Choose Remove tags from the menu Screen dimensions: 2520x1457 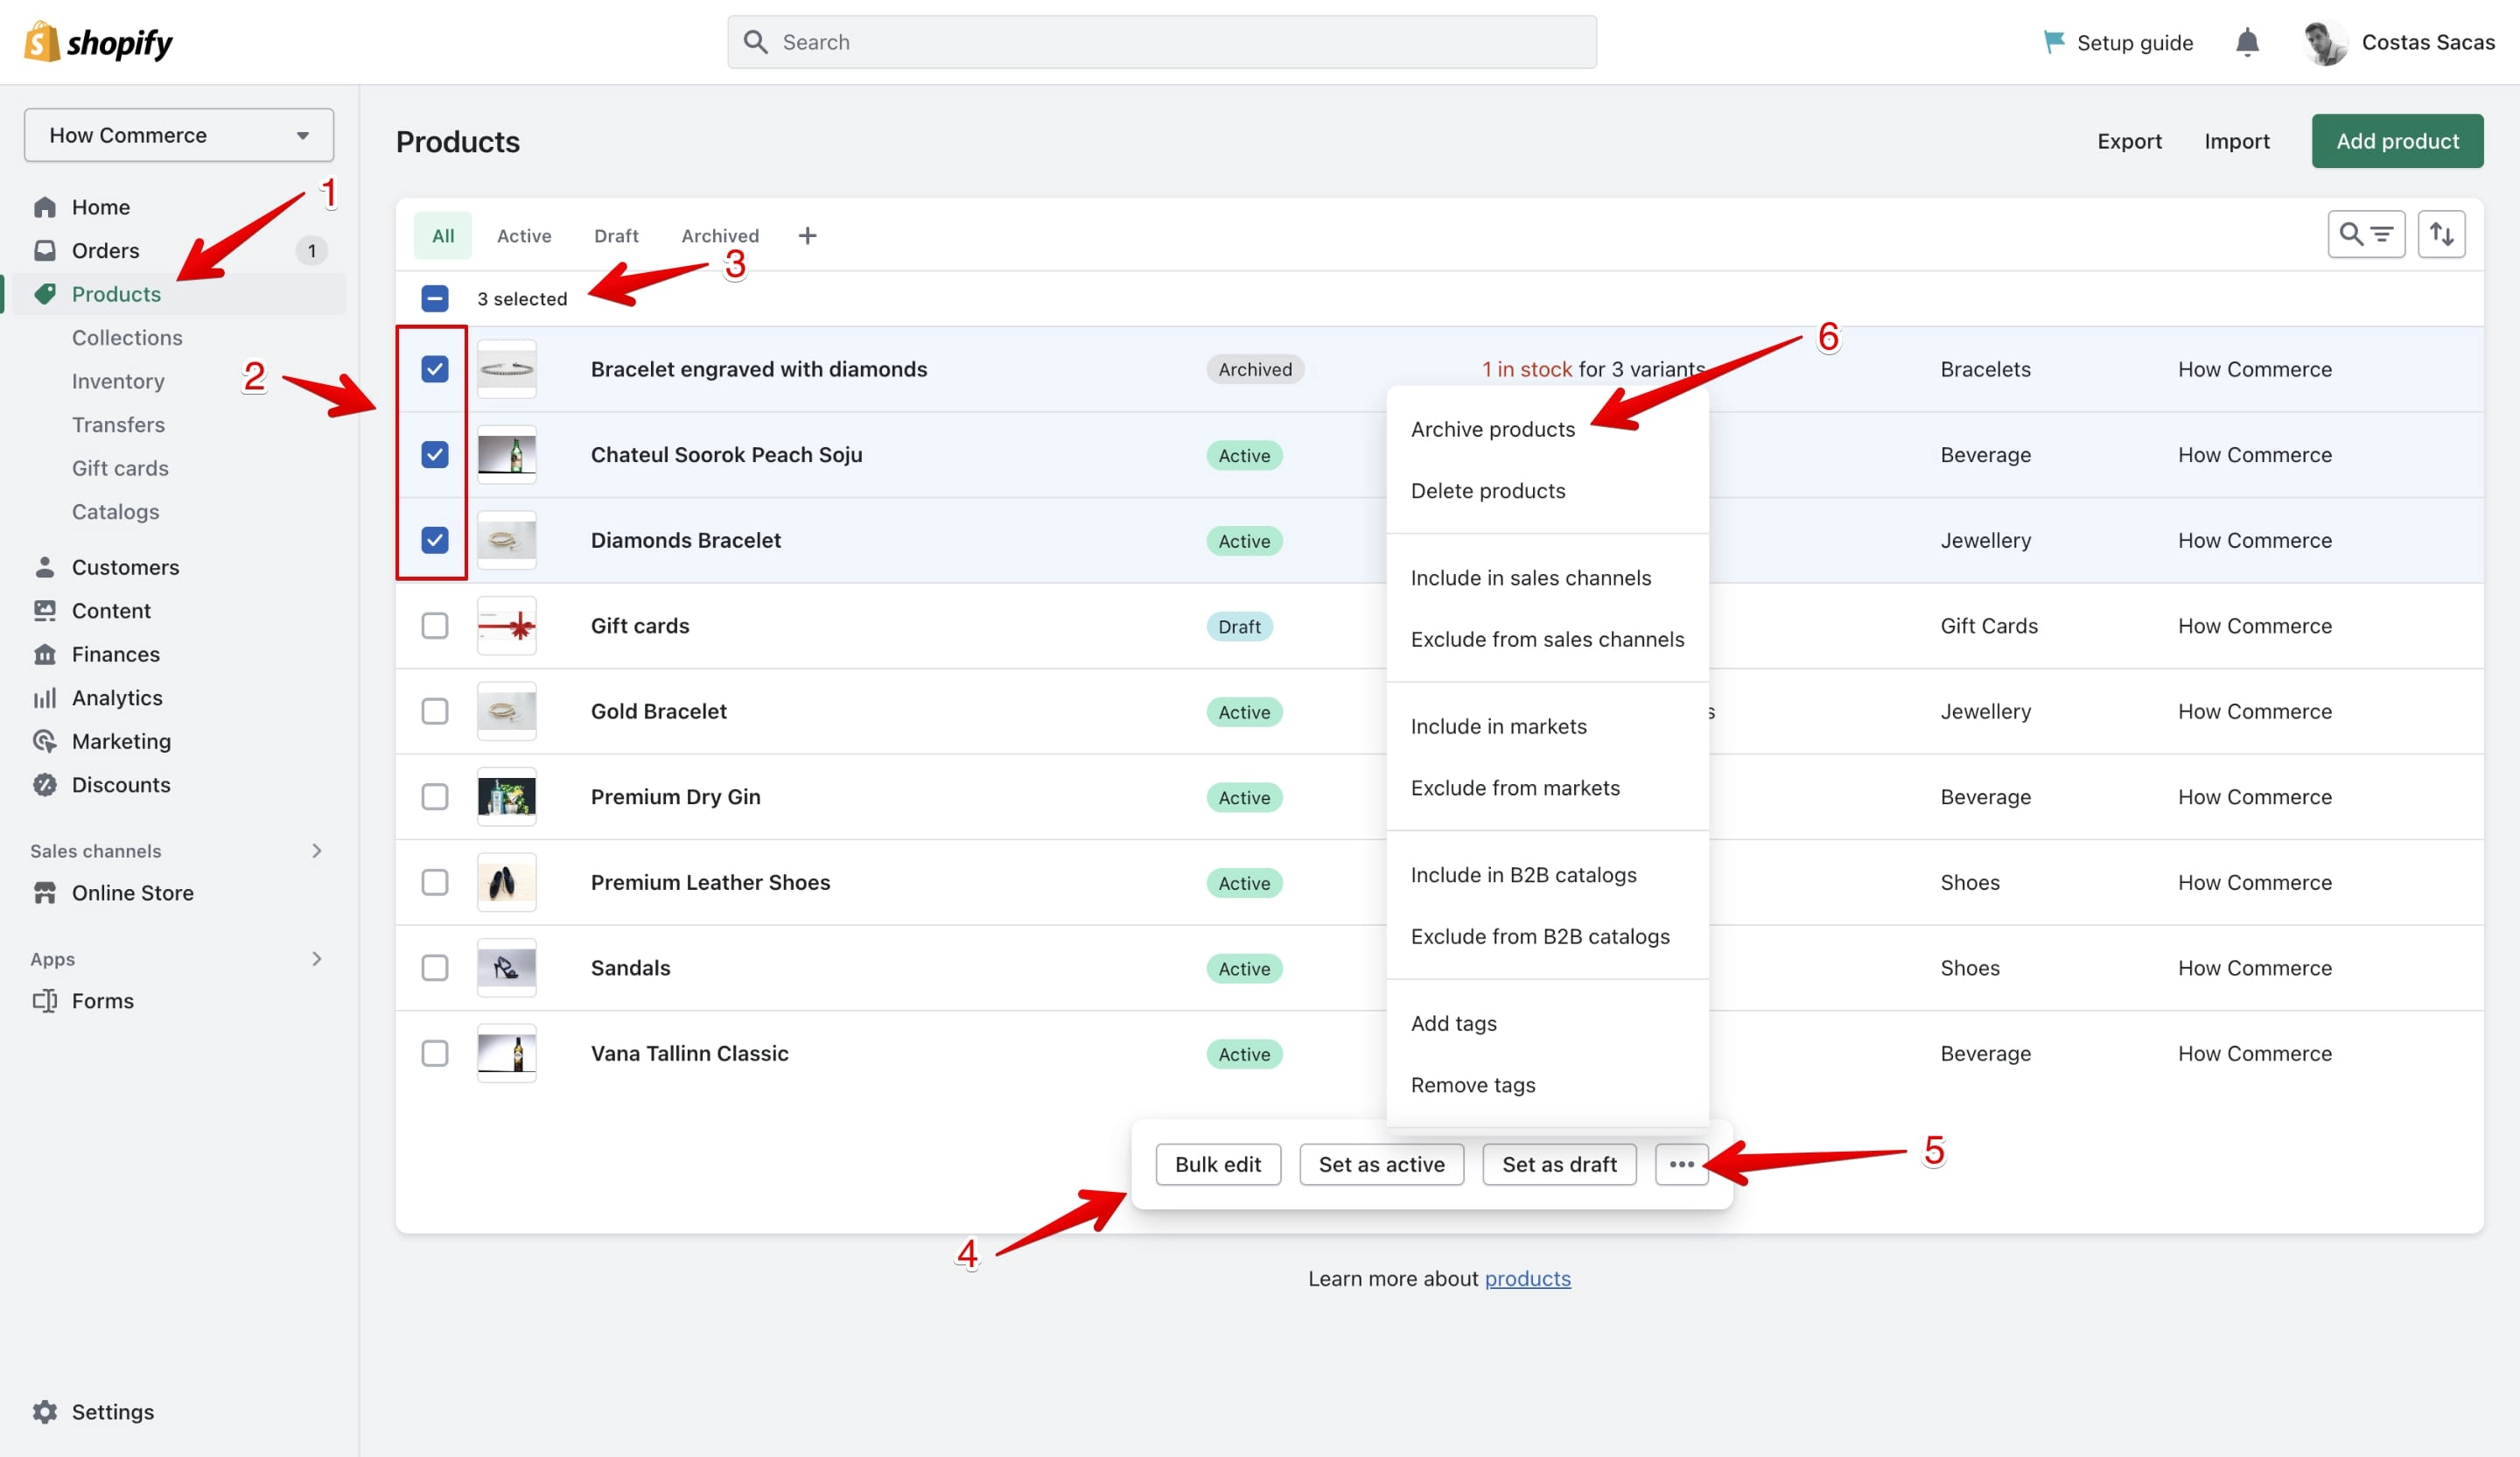pyautogui.click(x=1472, y=1085)
